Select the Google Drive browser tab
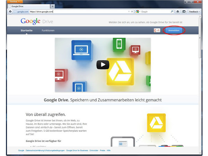Viewport: 208px width, 156px height. (29, 6)
